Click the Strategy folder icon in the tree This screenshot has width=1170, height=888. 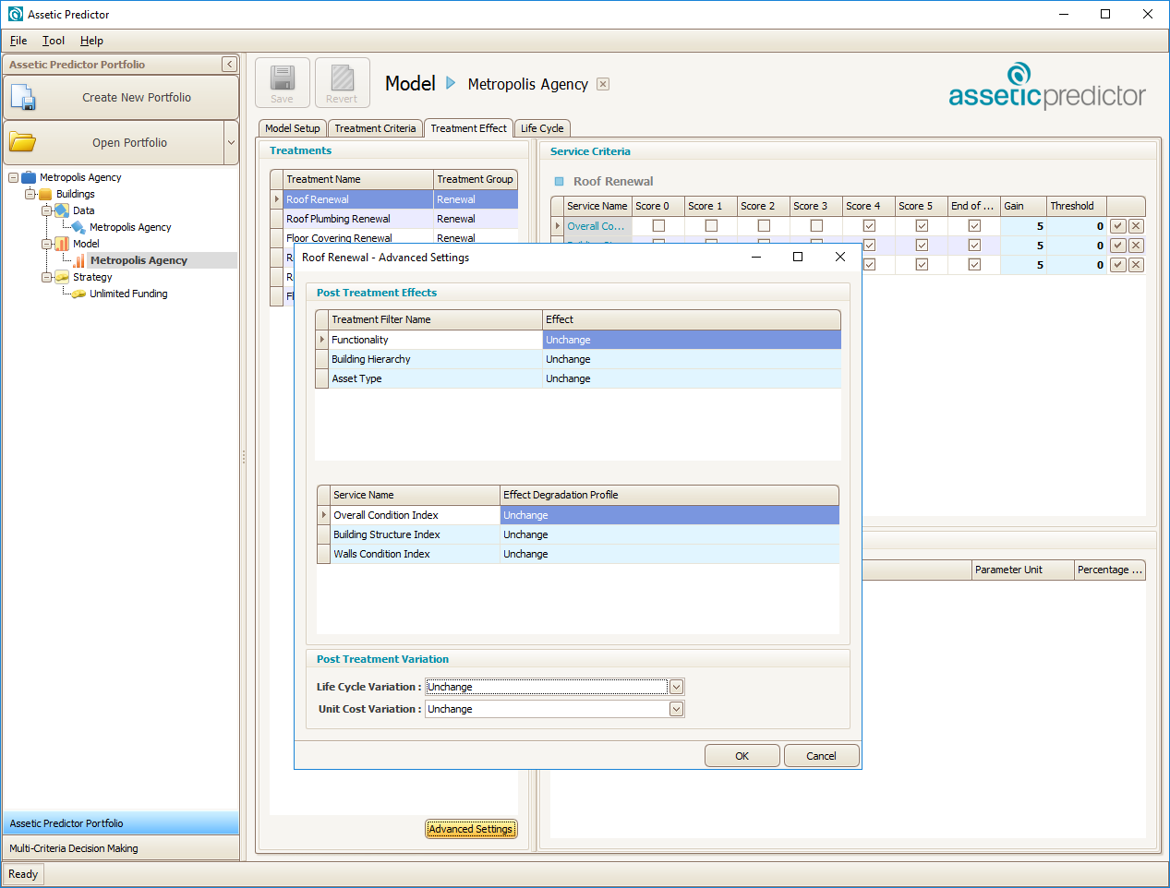pos(62,277)
